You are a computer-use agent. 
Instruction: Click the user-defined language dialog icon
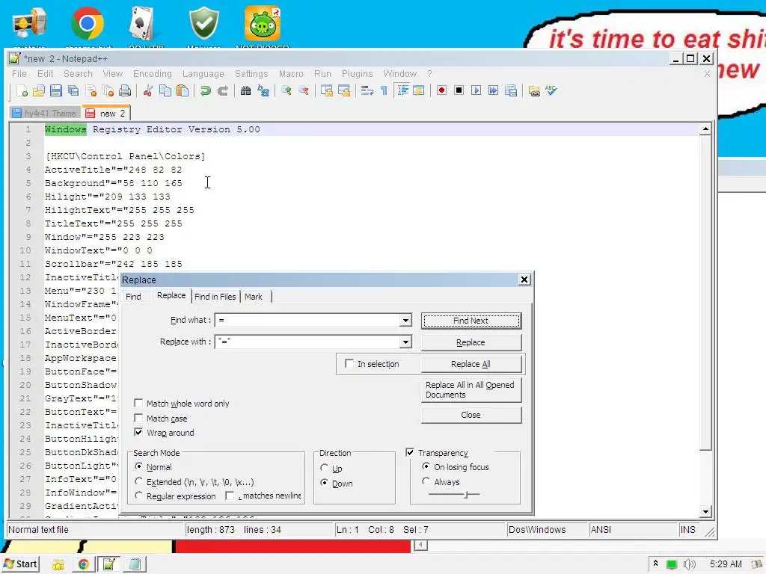(x=419, y=90)
